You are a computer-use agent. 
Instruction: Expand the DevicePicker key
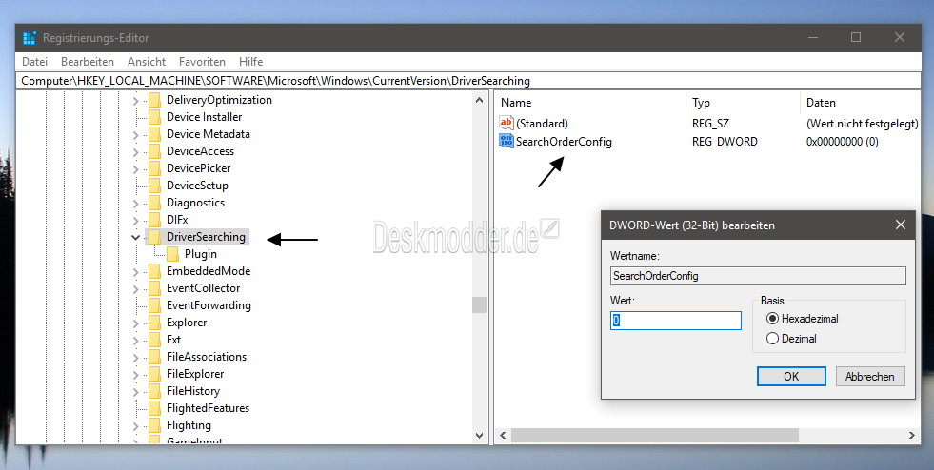(x=136, y=169)
